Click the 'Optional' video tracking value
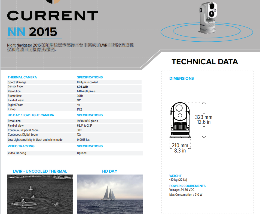 coord(82,153)
